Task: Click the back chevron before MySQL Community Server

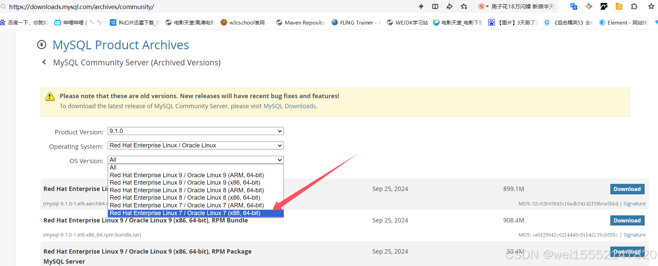Action: pos(44,62)
